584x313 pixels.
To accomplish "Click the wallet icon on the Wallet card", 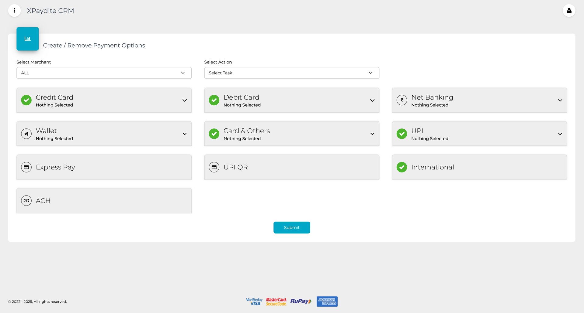I will (x=26, y=134).
